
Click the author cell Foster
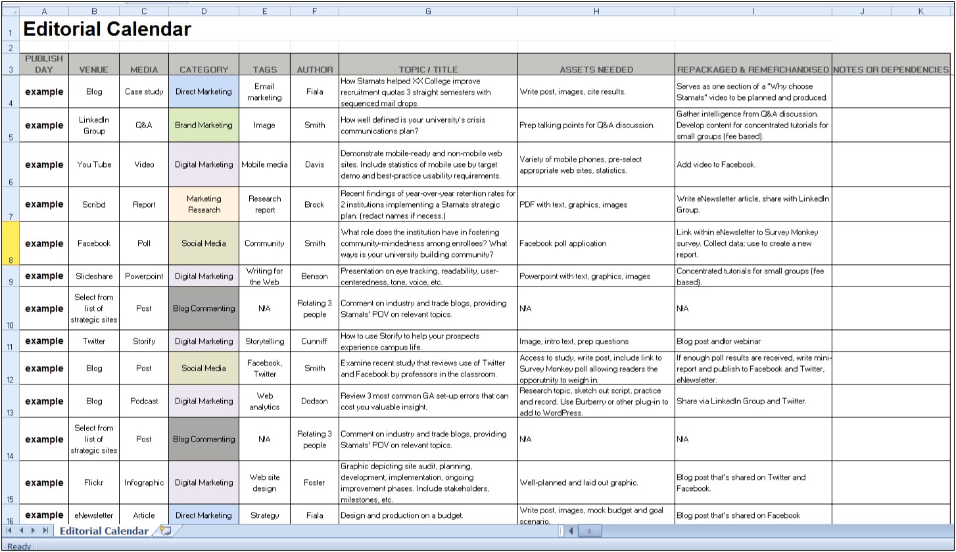pyautogui.click(x=314, y=482)
